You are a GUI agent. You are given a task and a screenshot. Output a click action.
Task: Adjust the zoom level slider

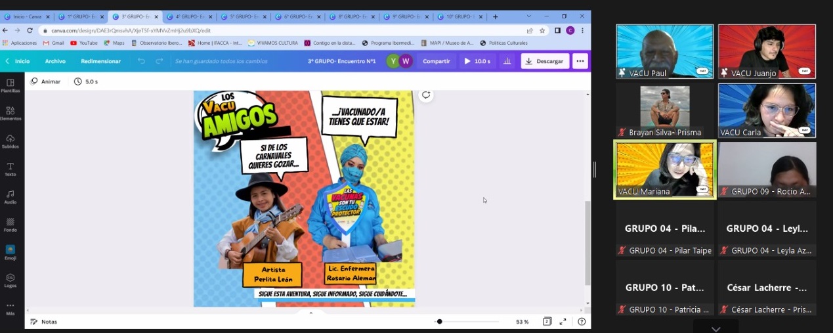[x=439, y=322]
